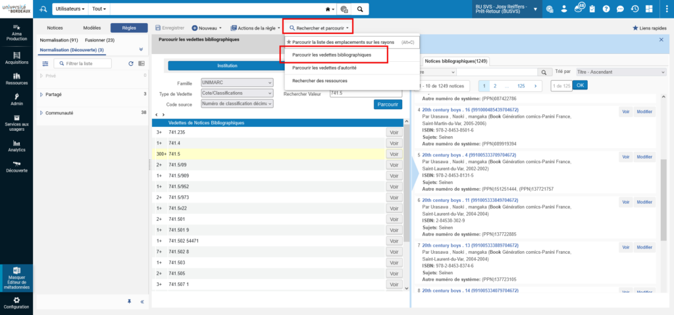
Task: Choose Parcourir les vedettes bibliographiques menu item
Action: tap(332, 55)
